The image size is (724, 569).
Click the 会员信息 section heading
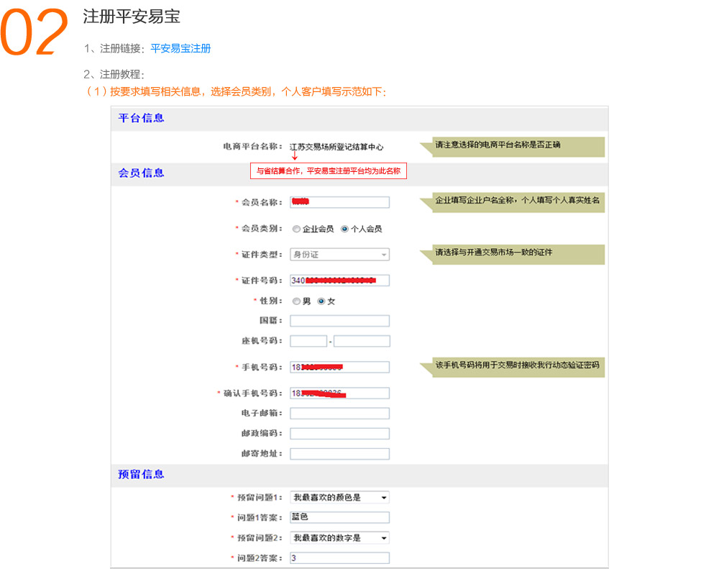pos(142,173)
